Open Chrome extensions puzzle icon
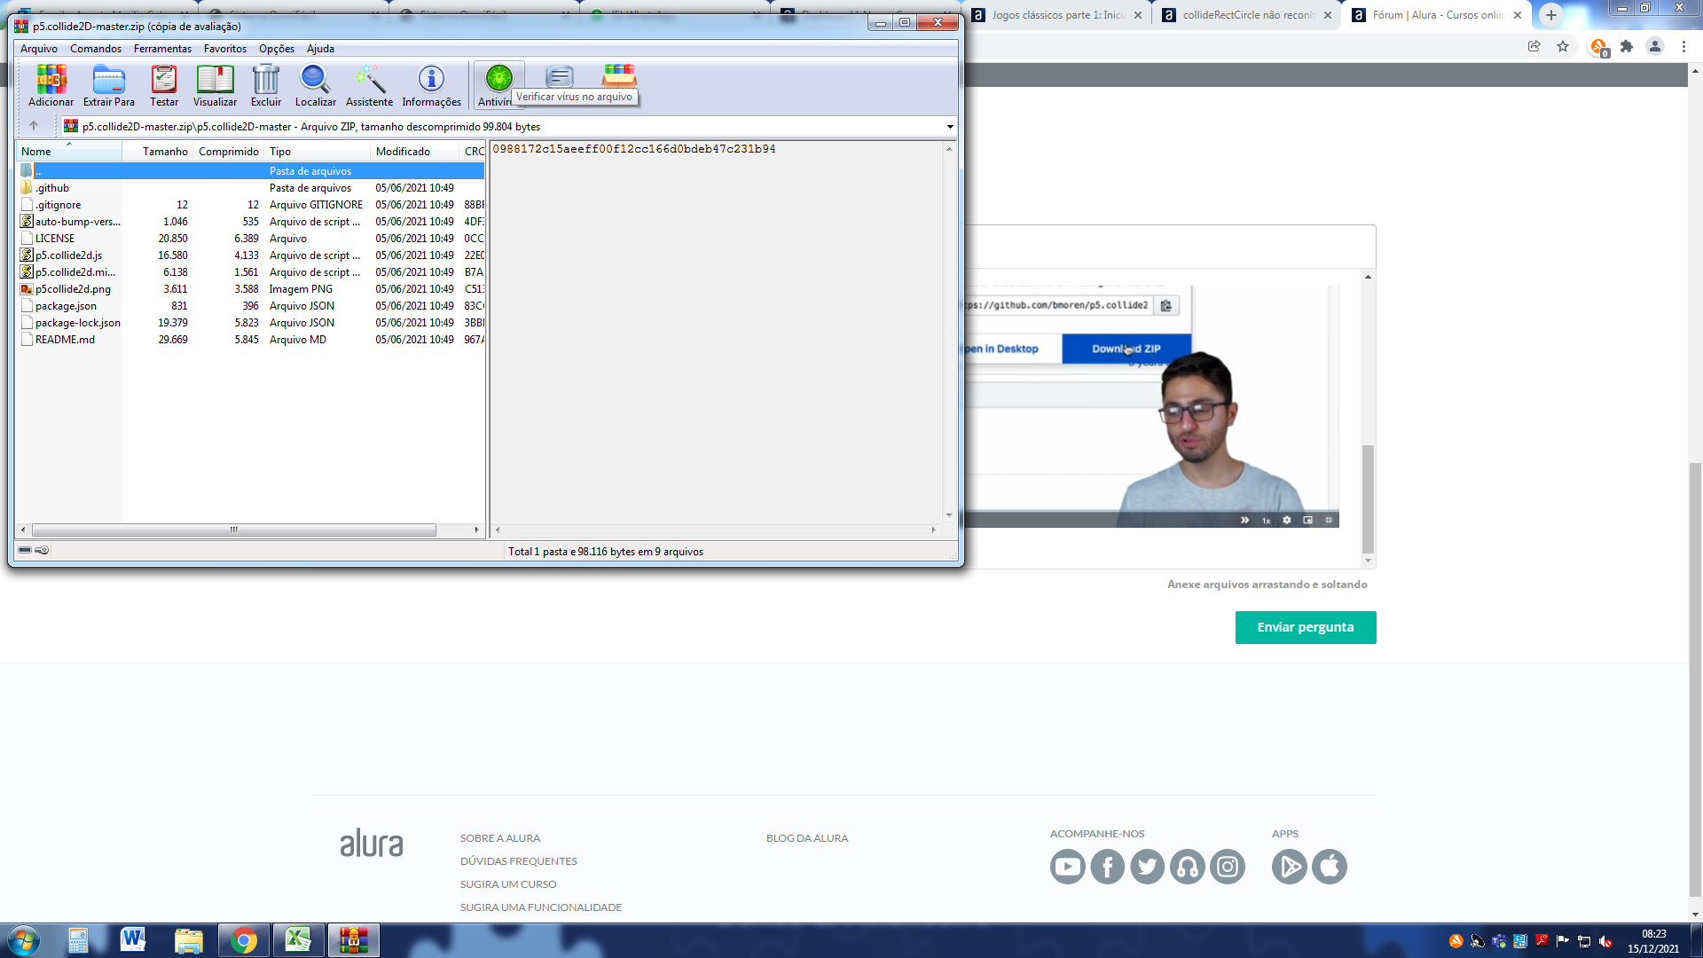This screenshot has height=958, width=1703. click(1627, 46)
